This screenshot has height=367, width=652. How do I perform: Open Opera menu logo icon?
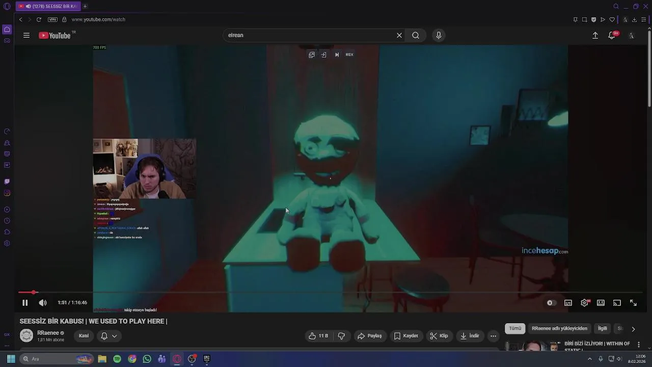pyautogui.click(x=7, y=6)
